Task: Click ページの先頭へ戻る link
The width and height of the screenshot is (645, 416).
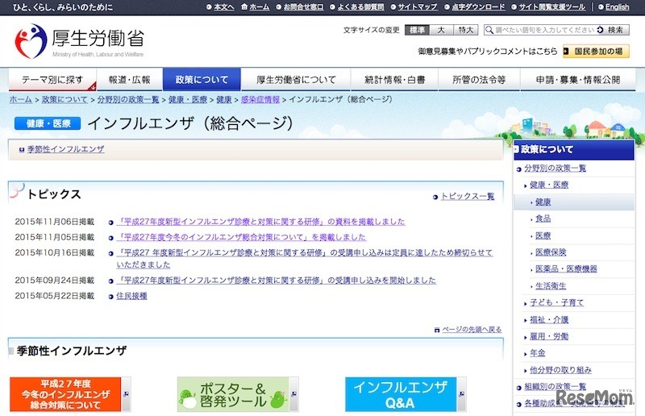Action: coord(471,330)
